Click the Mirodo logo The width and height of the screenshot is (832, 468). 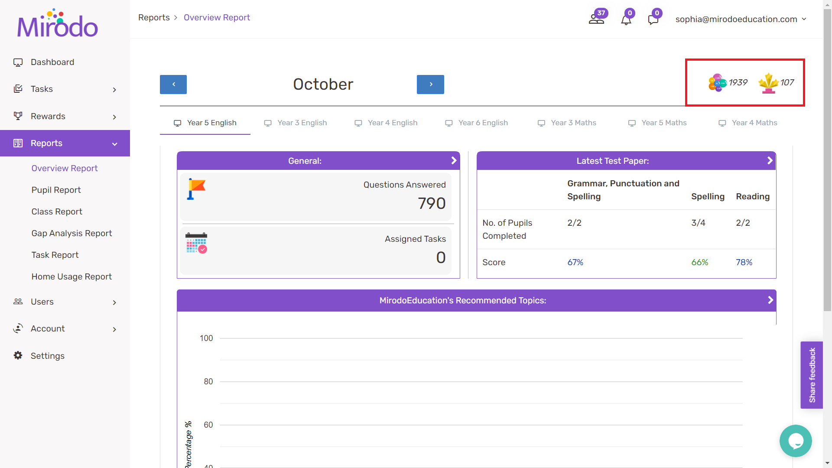[57, 23]
